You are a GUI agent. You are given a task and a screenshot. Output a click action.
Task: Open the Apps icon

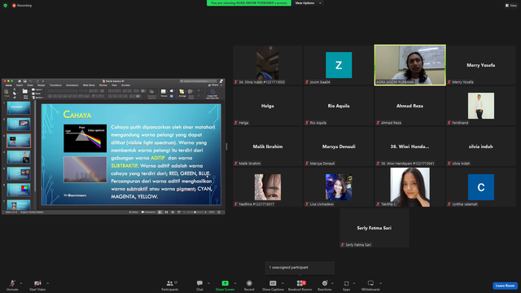(x=346, y=283)
